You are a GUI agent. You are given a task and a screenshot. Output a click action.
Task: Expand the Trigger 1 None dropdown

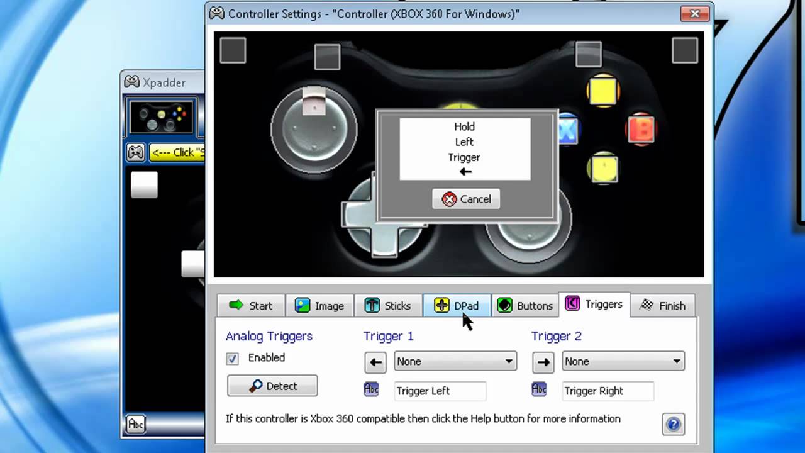[455, 361]
